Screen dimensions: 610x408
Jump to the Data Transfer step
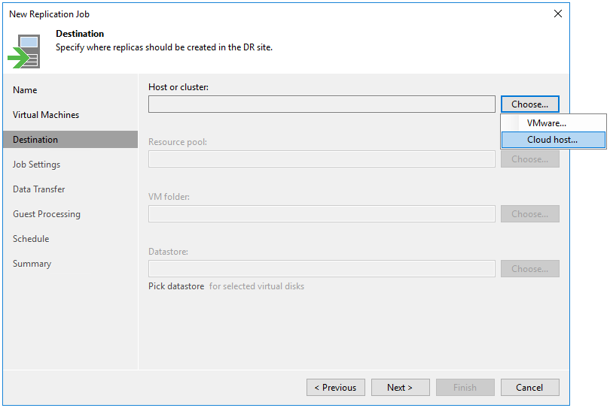39,189
